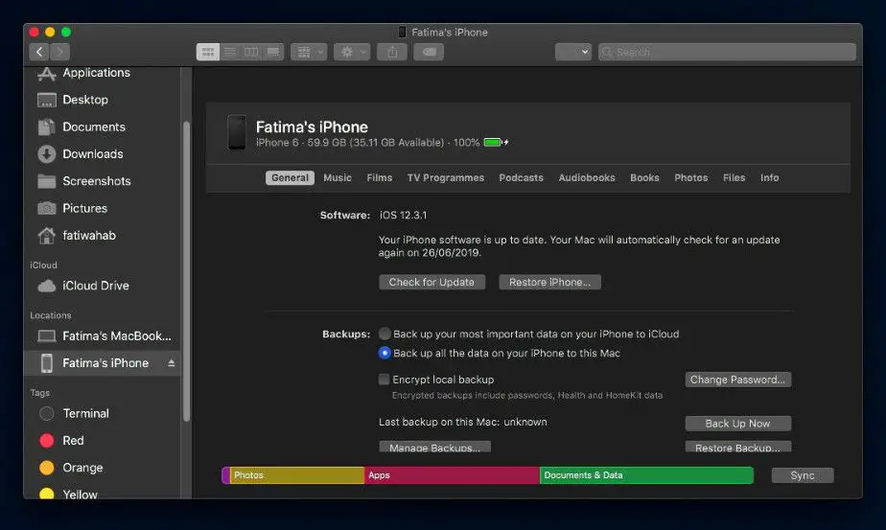Click the Sync button
The width and height of the screenshot is (886, 530).
click(803, 475)
